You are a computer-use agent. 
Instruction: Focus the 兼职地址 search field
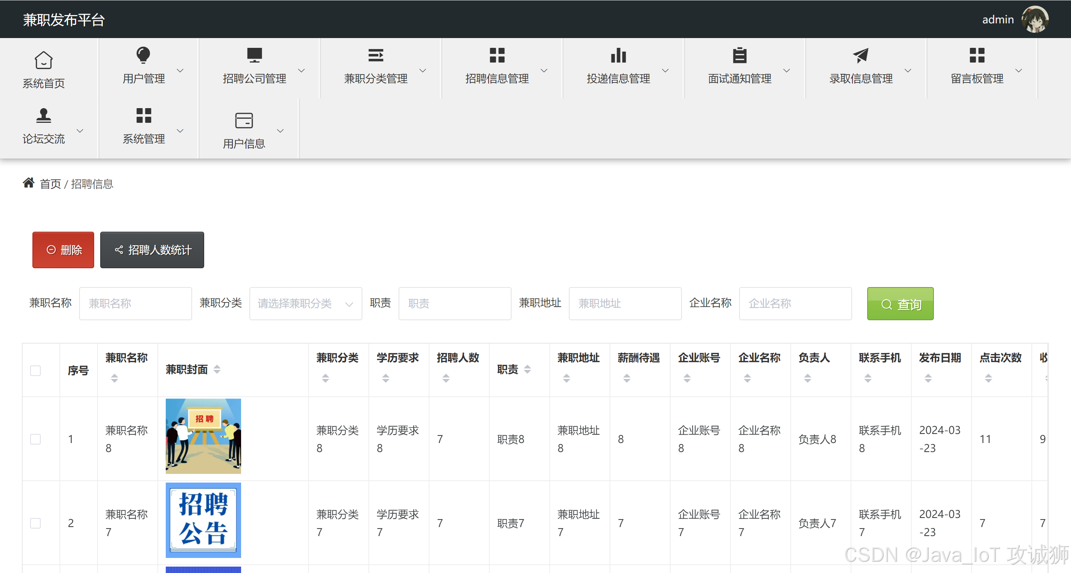point(625,304)
